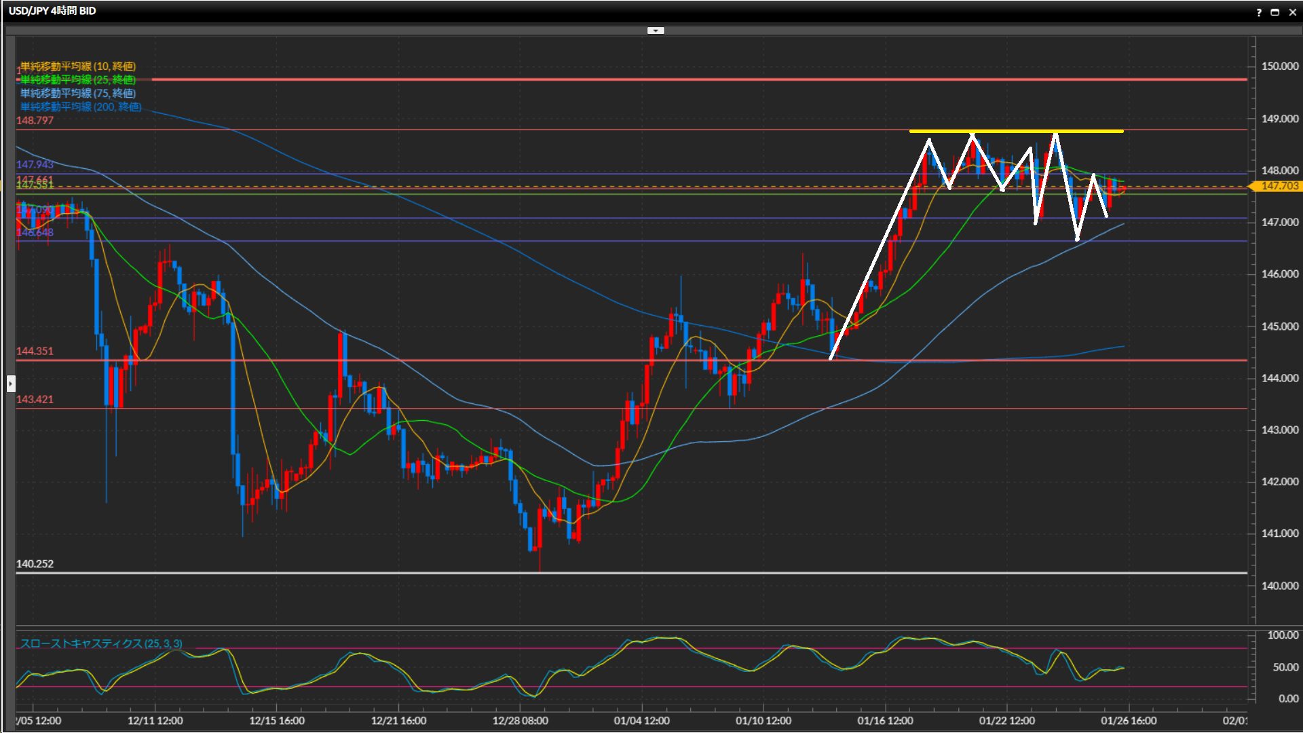Select the 単純移動平均線 (75, 終値) indicator label
The height and width of the screenshot is (733, 1303).
pos(78,93)
